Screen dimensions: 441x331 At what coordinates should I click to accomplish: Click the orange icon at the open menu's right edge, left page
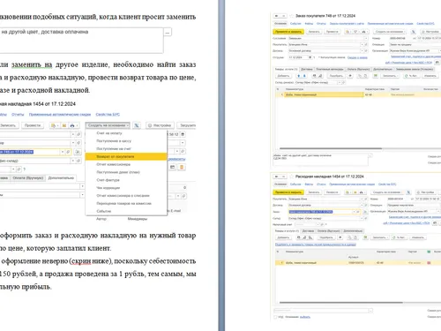point(182,167)
